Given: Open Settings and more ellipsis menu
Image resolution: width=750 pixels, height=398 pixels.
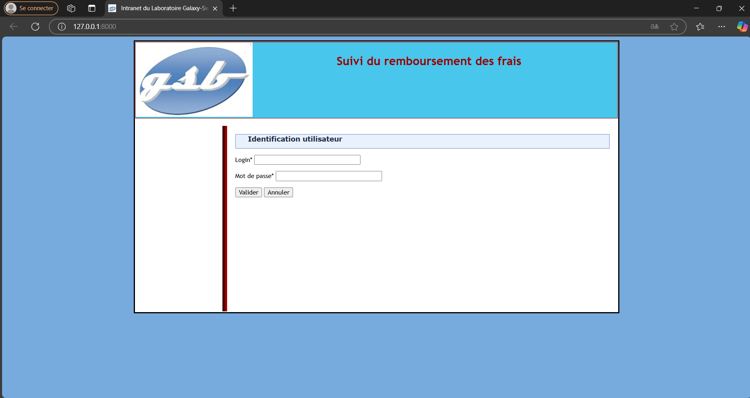Looking at the screenshot, I should [721, 27].
